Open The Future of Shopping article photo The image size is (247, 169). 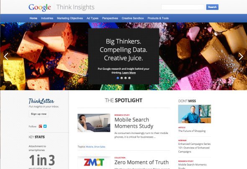tap(194, 114)
